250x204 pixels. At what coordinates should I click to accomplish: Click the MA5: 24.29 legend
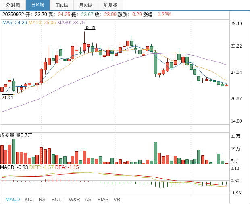[x=15, y=23]
